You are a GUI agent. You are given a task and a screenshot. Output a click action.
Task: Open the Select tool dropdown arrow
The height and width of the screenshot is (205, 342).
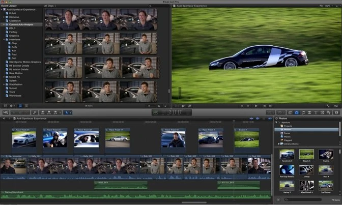[71, 112]
